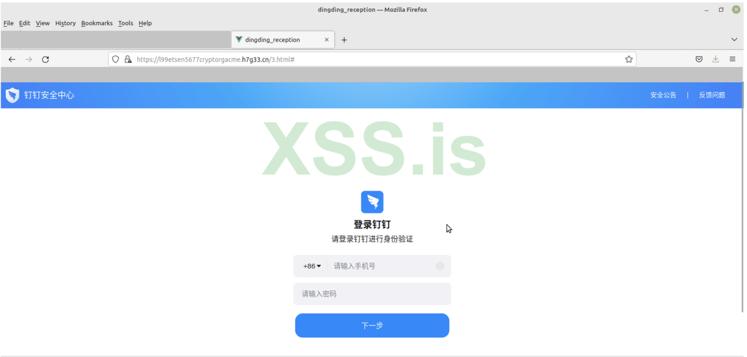Click the 请登录钉钉进行身份验证 text

(x=372, y=239)
